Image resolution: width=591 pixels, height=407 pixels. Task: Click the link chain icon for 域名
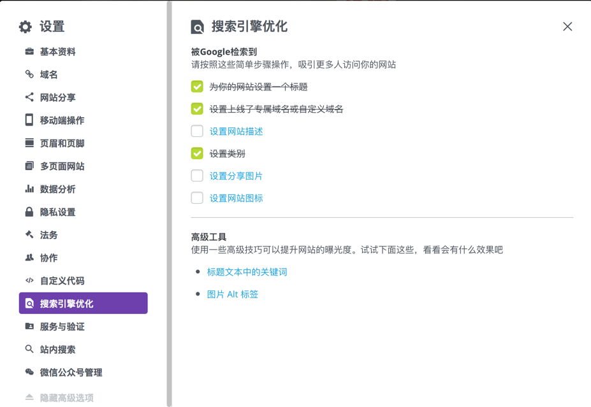coord(29,75)
